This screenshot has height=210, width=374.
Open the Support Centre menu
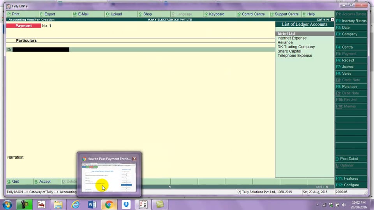click(x=285, y=14)
